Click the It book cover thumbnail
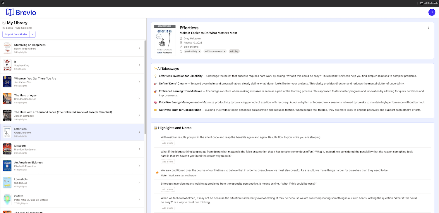The width and height of the screenshot is (439, 213). (x=7, y=65)
